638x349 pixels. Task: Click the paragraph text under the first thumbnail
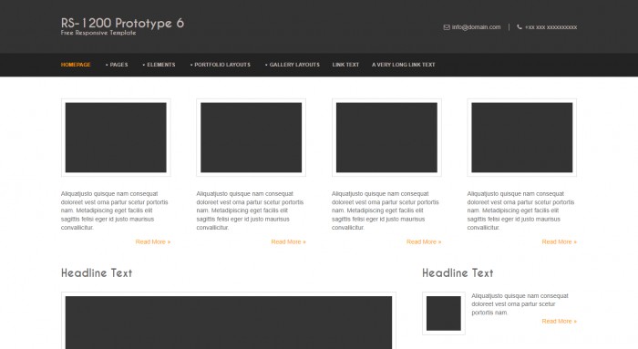click(114, 210)
